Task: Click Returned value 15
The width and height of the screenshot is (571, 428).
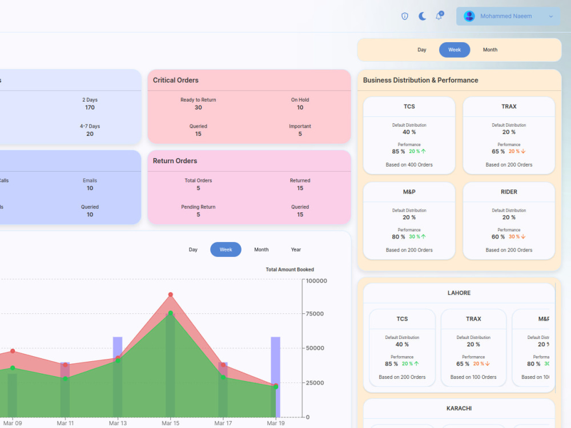Action: pos(300,188)
